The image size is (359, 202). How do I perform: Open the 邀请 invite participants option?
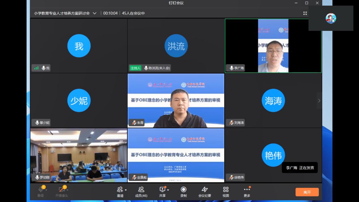(x=120, y=192)
